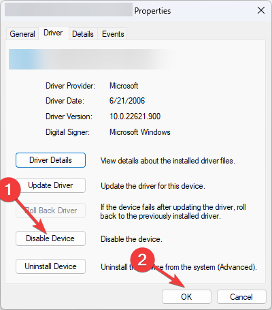Click the text describing installed driver files
The image size is (272, 310).
click(x=168, y=161)
